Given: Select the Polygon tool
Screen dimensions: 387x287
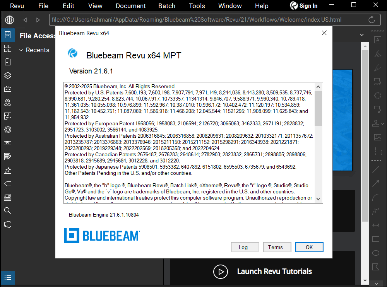Looking at the screenshot, I should pos(376,267).
